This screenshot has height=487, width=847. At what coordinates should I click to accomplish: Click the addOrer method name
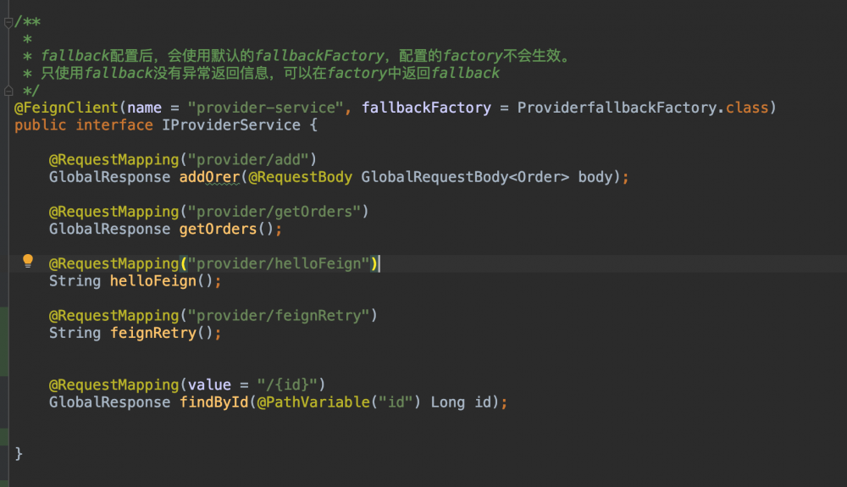(209, 176)
